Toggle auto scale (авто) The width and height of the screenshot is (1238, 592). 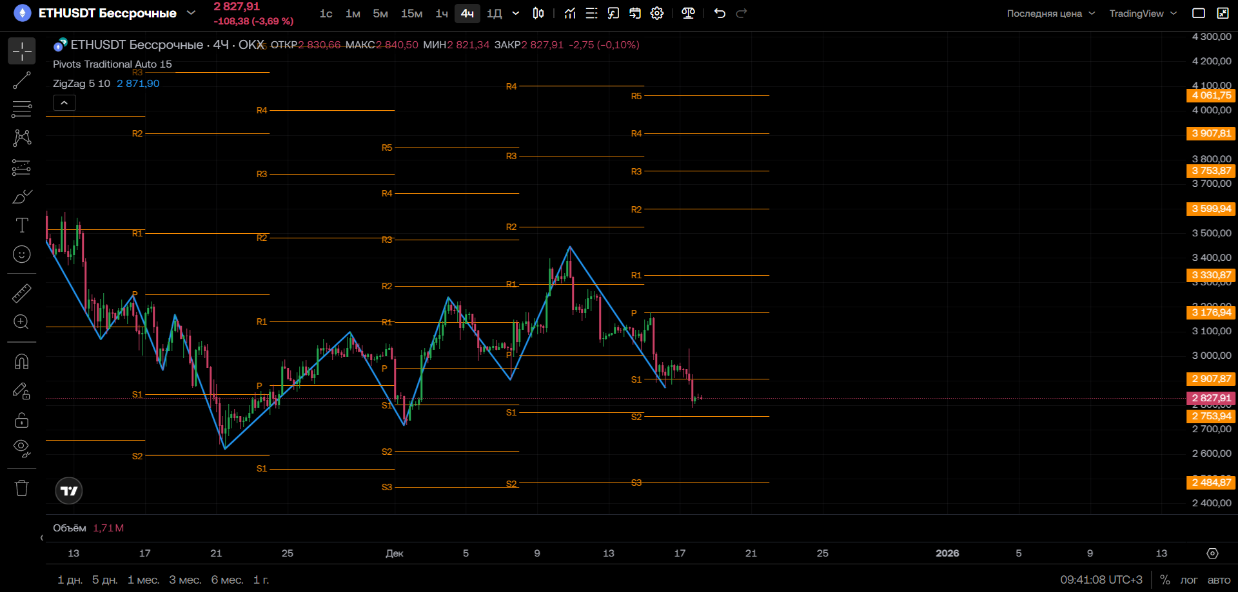1219,580
